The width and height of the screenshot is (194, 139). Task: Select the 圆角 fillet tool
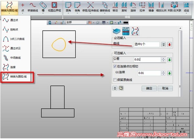pos(68,7)
